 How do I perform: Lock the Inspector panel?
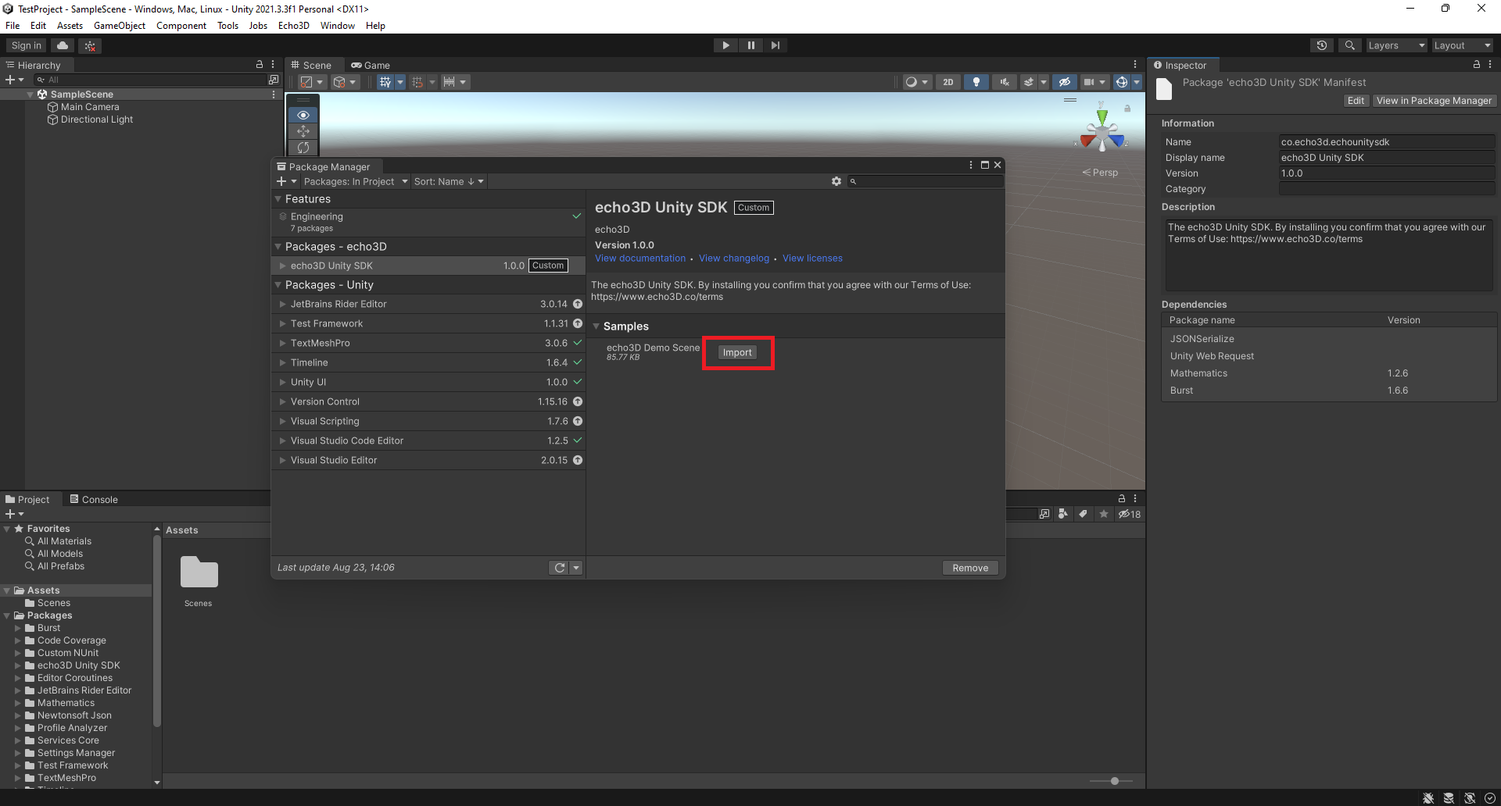[1477, 65]
